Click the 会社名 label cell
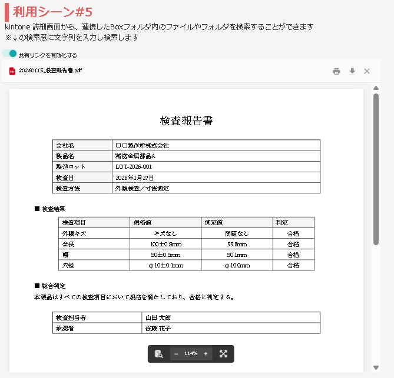This screenshot has width=394, height=378. (82, 145)
